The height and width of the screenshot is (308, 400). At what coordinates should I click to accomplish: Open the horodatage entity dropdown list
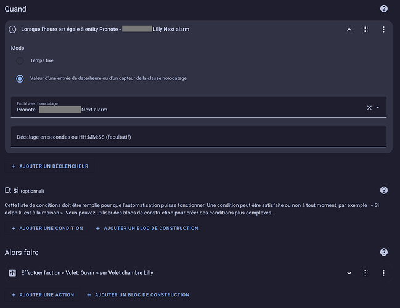click(378, 107)
